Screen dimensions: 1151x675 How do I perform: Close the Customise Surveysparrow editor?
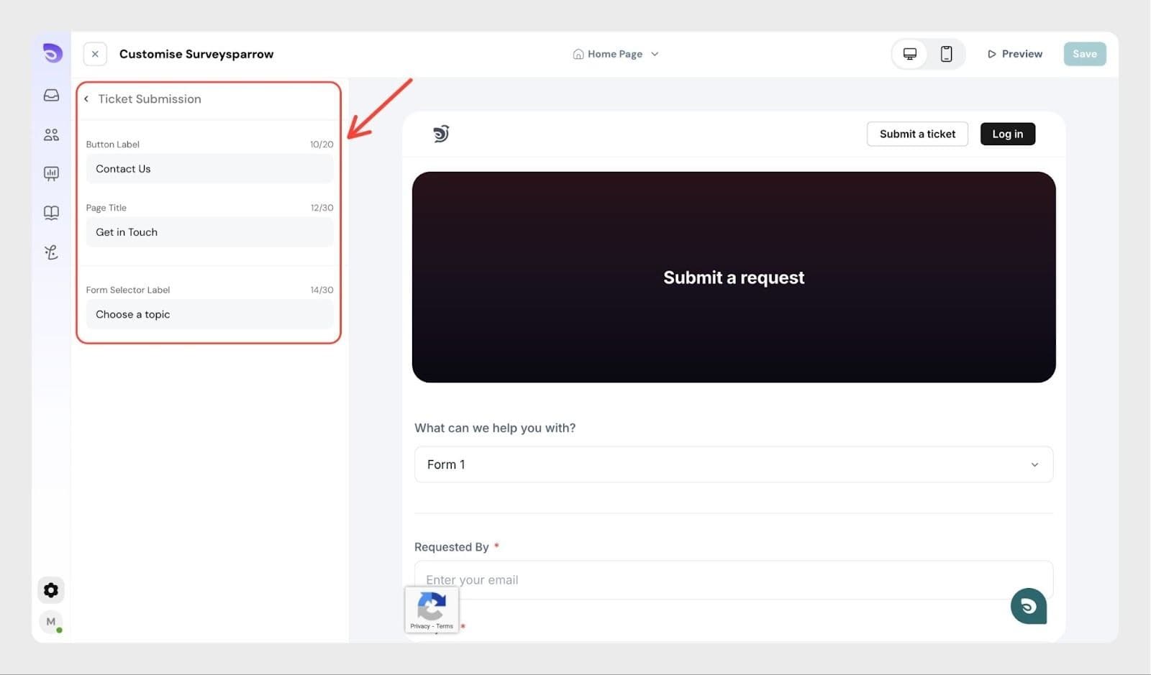click(95, 54)
